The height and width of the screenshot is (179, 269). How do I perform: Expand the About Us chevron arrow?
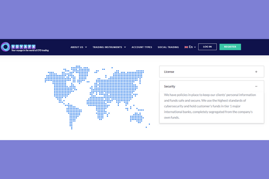tap(86, 47)
